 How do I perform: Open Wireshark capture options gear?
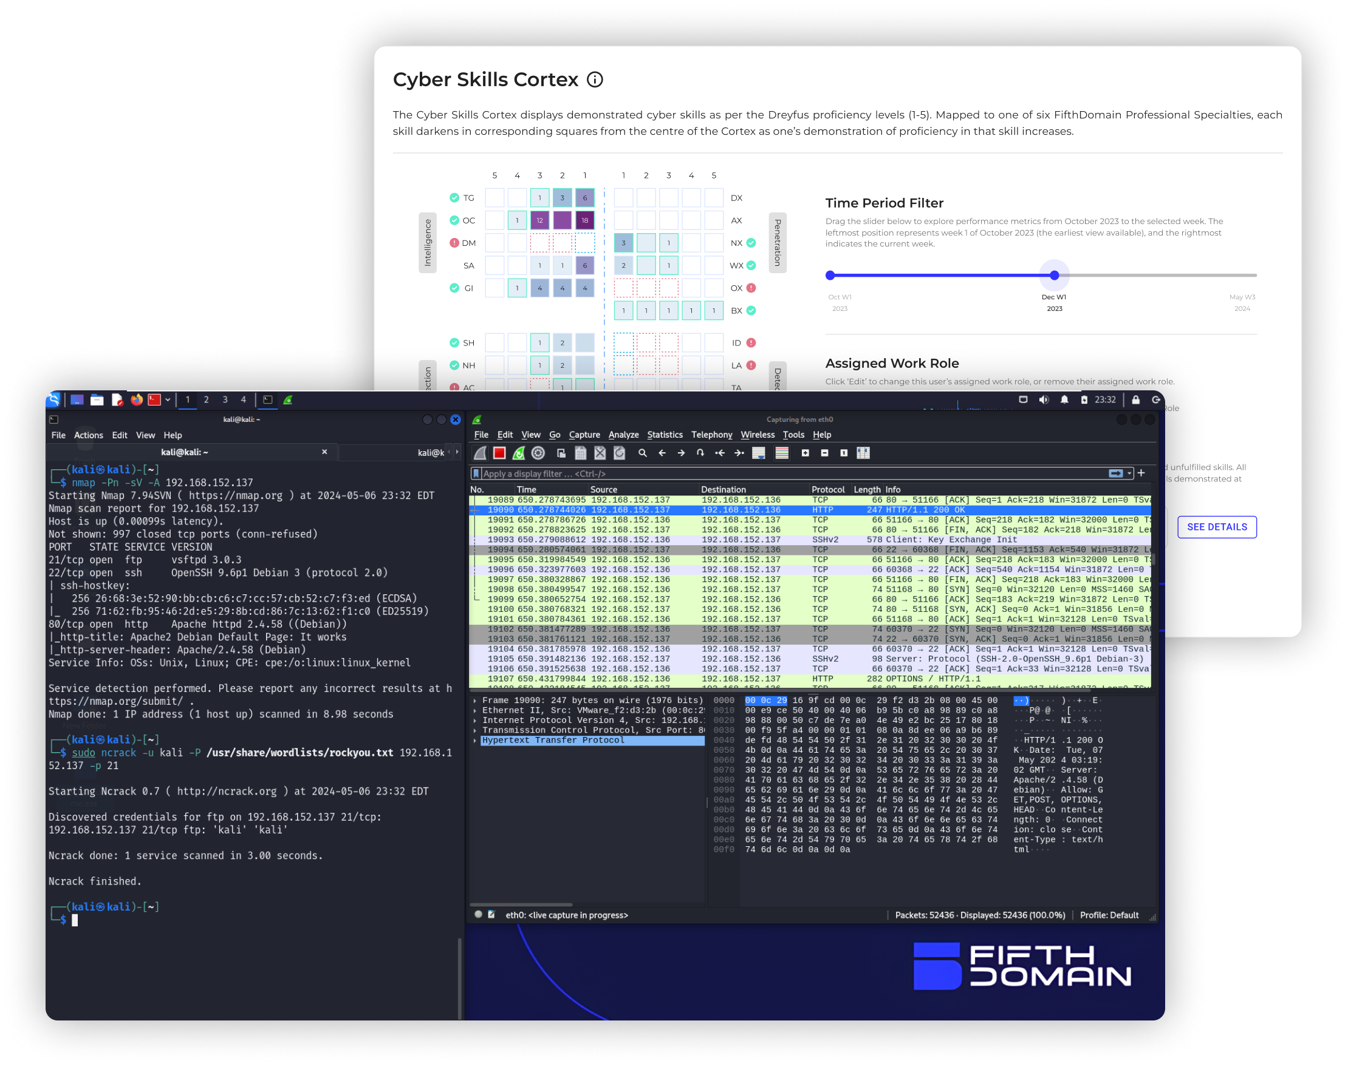coord(538,453)
